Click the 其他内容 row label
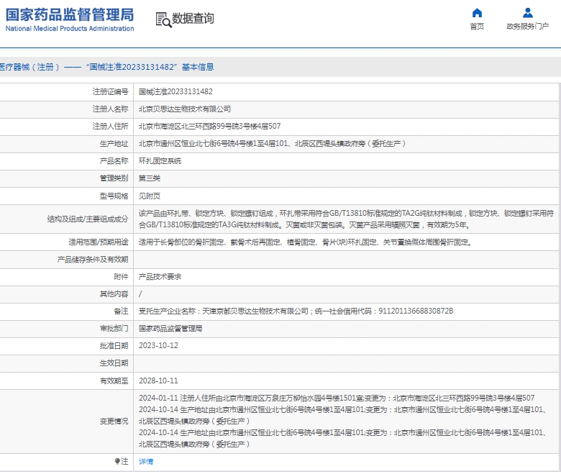 (114, 293)
